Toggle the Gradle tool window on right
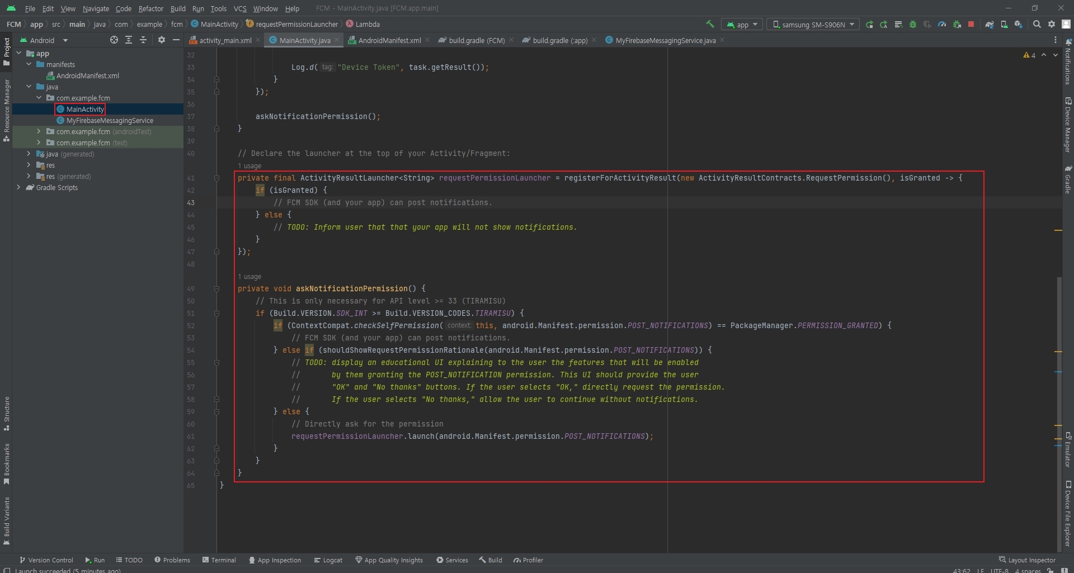Viewport: 1074px width, 573px height. (x=1068, y=179)
